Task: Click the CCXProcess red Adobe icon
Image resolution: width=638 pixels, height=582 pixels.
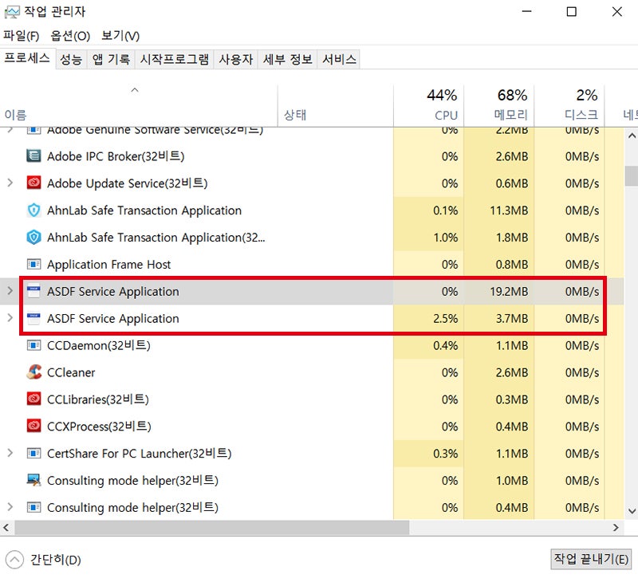Action: 33,426
